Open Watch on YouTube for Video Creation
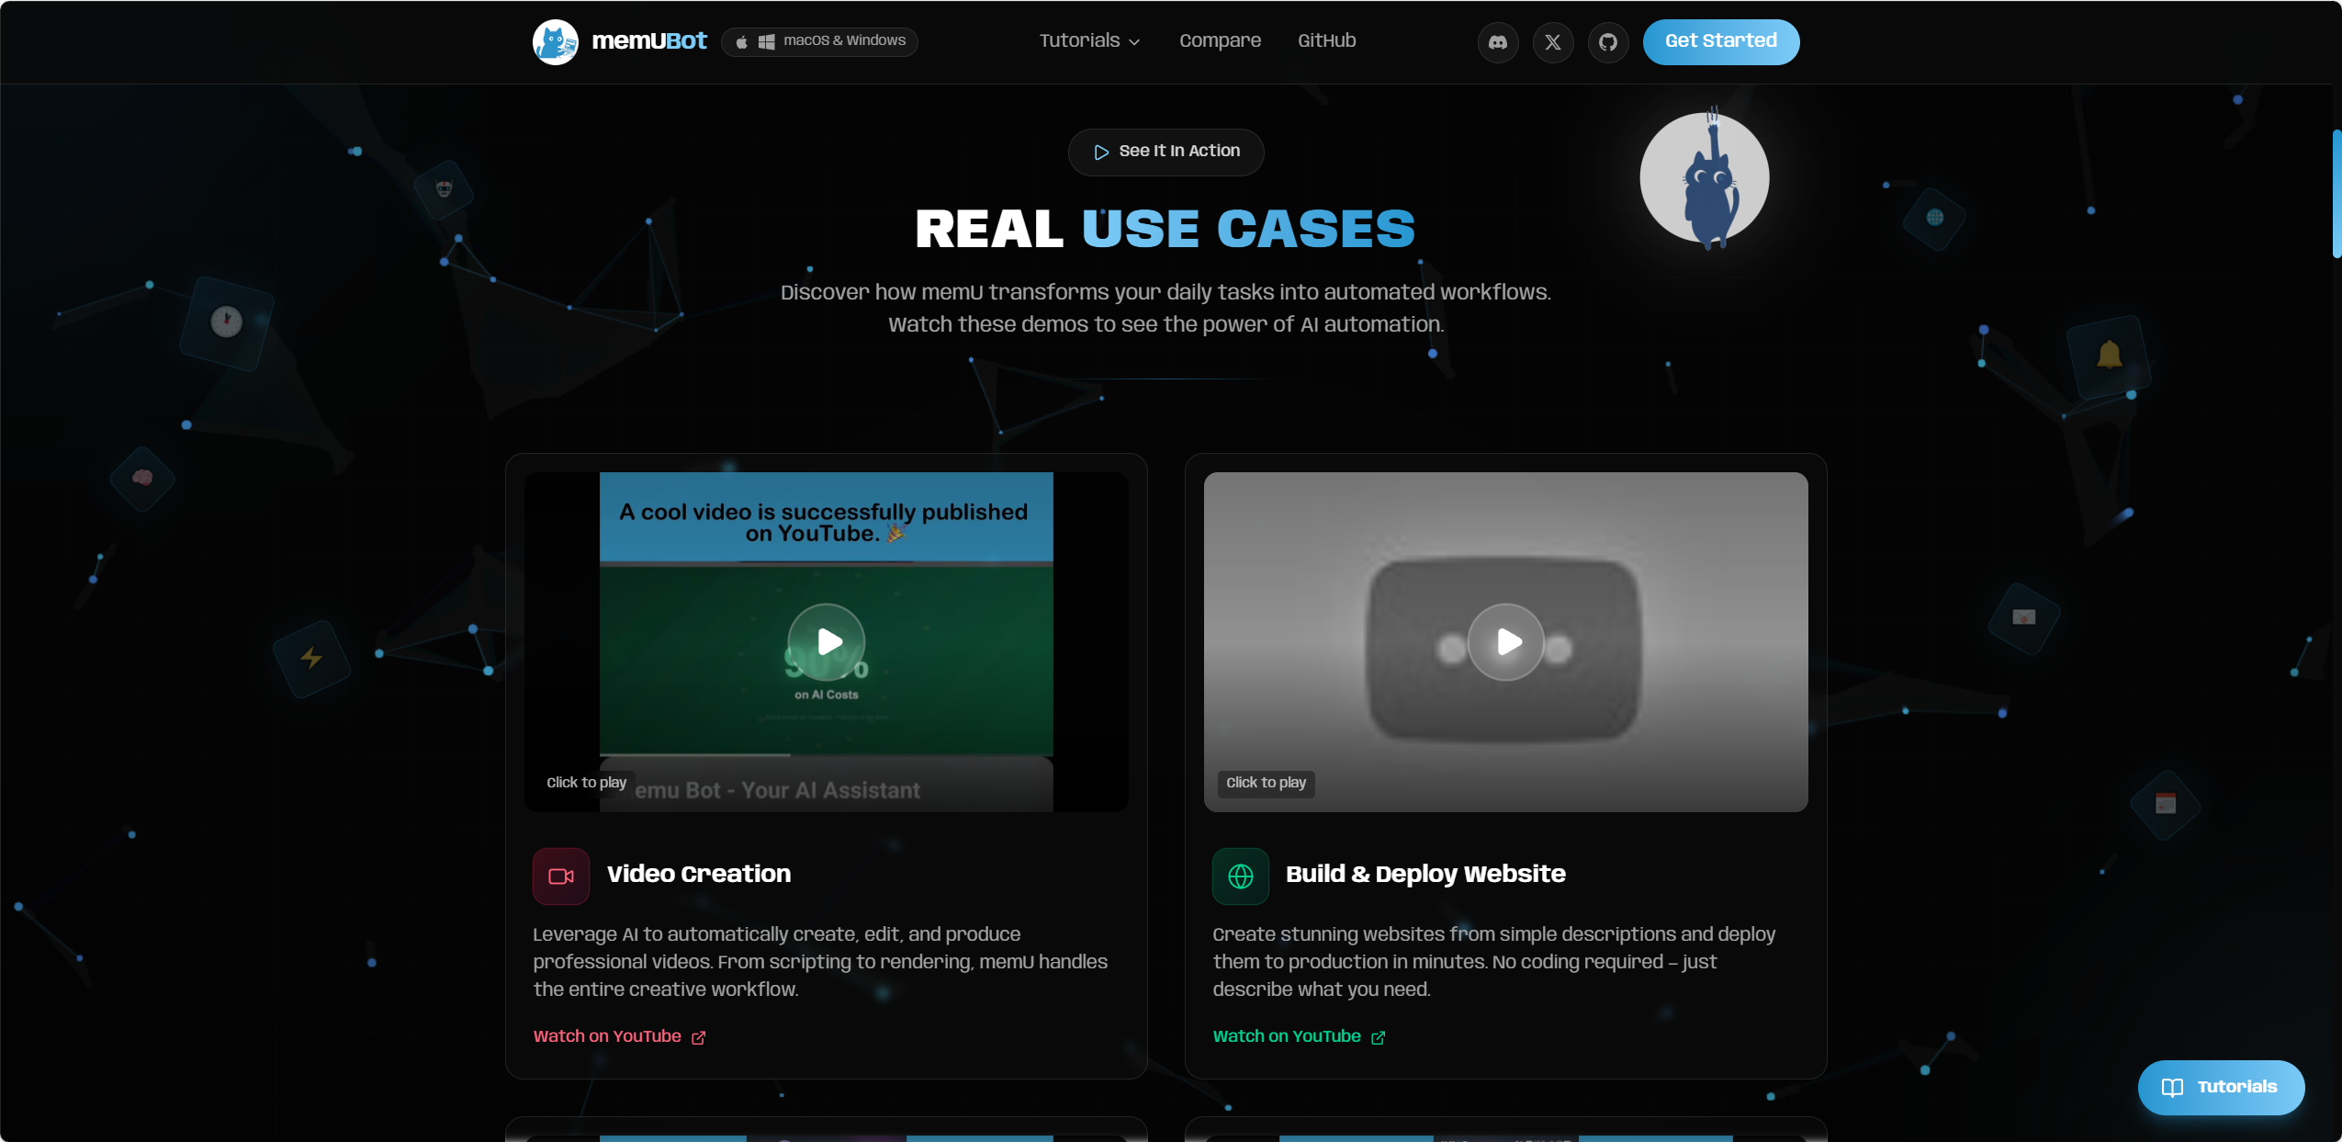 pos(620,1036)
